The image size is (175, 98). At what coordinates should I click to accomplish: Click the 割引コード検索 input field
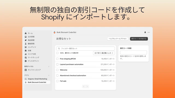point(133,53)
